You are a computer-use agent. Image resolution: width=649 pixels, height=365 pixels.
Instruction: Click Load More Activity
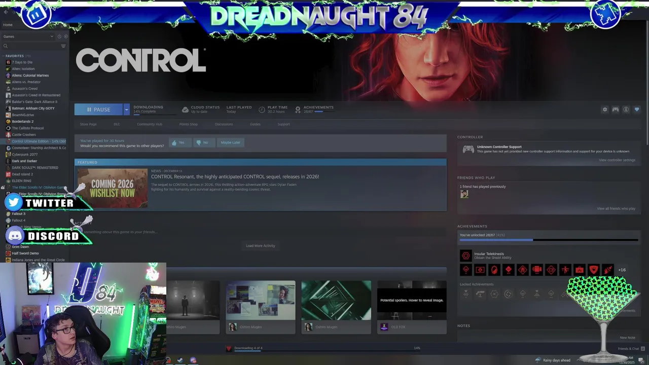pyautogui.click(x=261, y=246)
